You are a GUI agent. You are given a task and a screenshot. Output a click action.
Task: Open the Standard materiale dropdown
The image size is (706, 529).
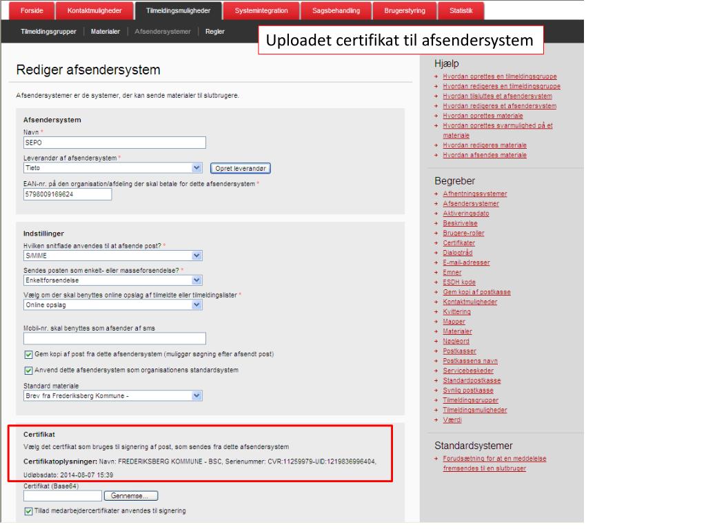tap(113, 396)
